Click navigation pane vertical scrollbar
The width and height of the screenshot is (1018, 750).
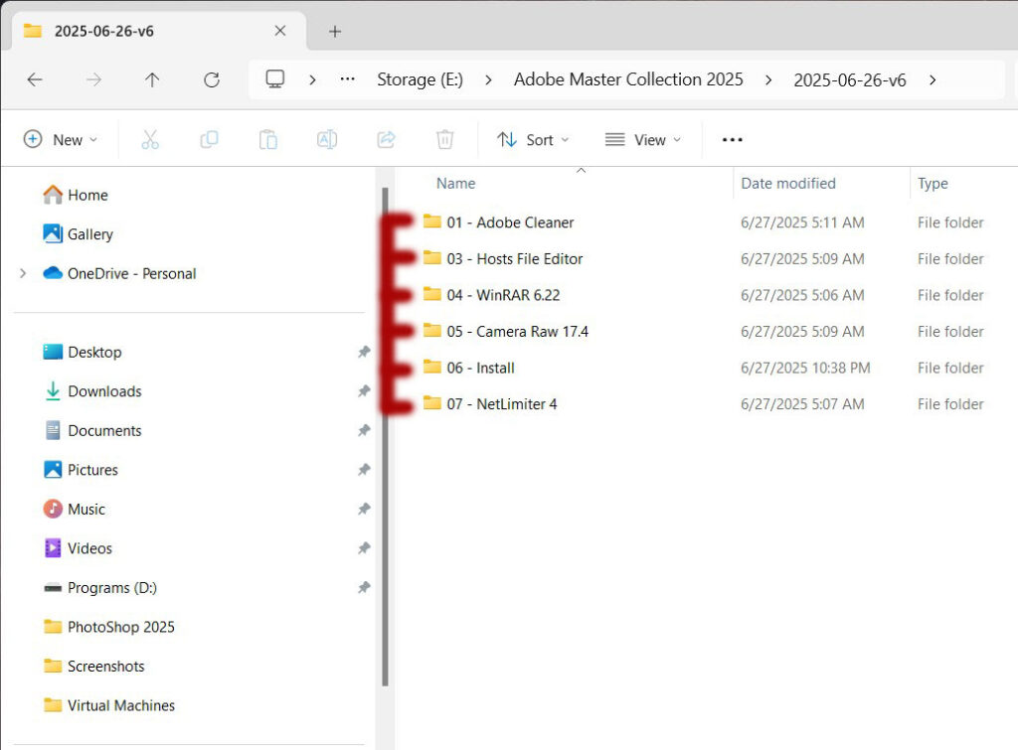point(385,437)
